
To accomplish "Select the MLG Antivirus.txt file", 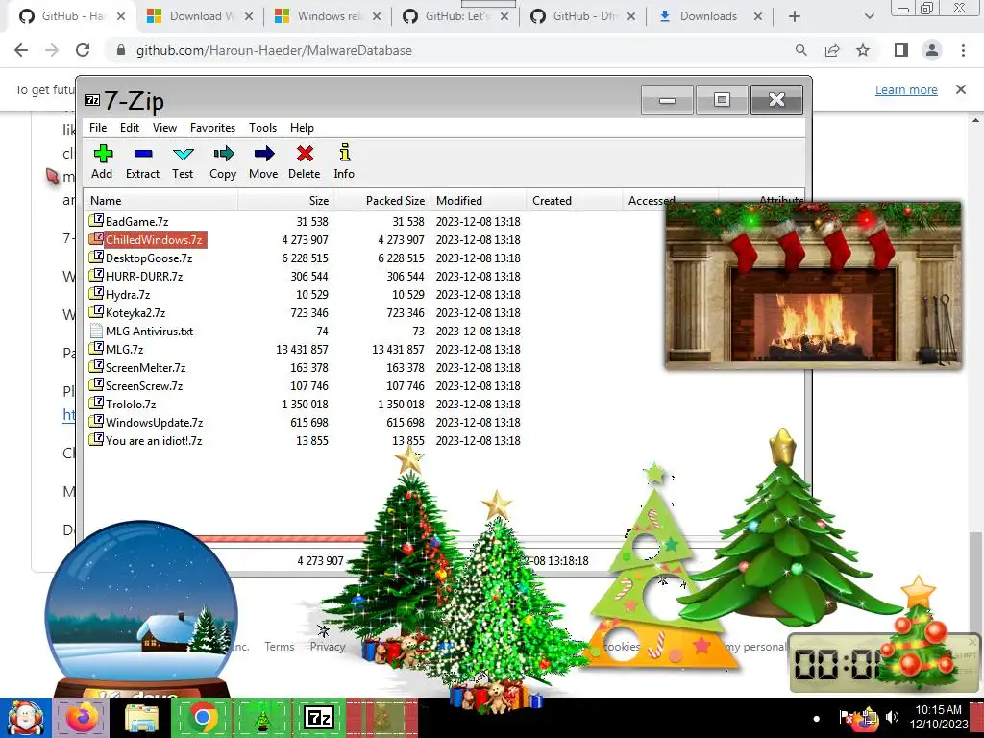I will (x=305, y=331).
